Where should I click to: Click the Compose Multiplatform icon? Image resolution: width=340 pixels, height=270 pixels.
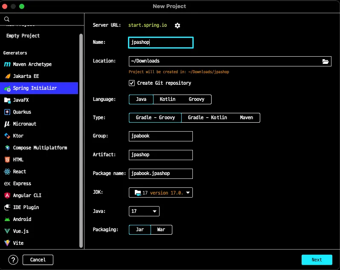click(x=7, y=148)
